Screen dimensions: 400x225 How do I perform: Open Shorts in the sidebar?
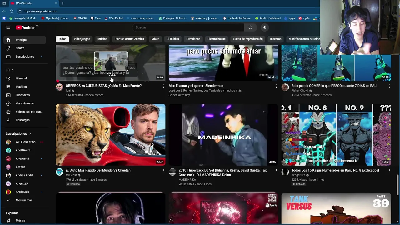coord(25,48)
